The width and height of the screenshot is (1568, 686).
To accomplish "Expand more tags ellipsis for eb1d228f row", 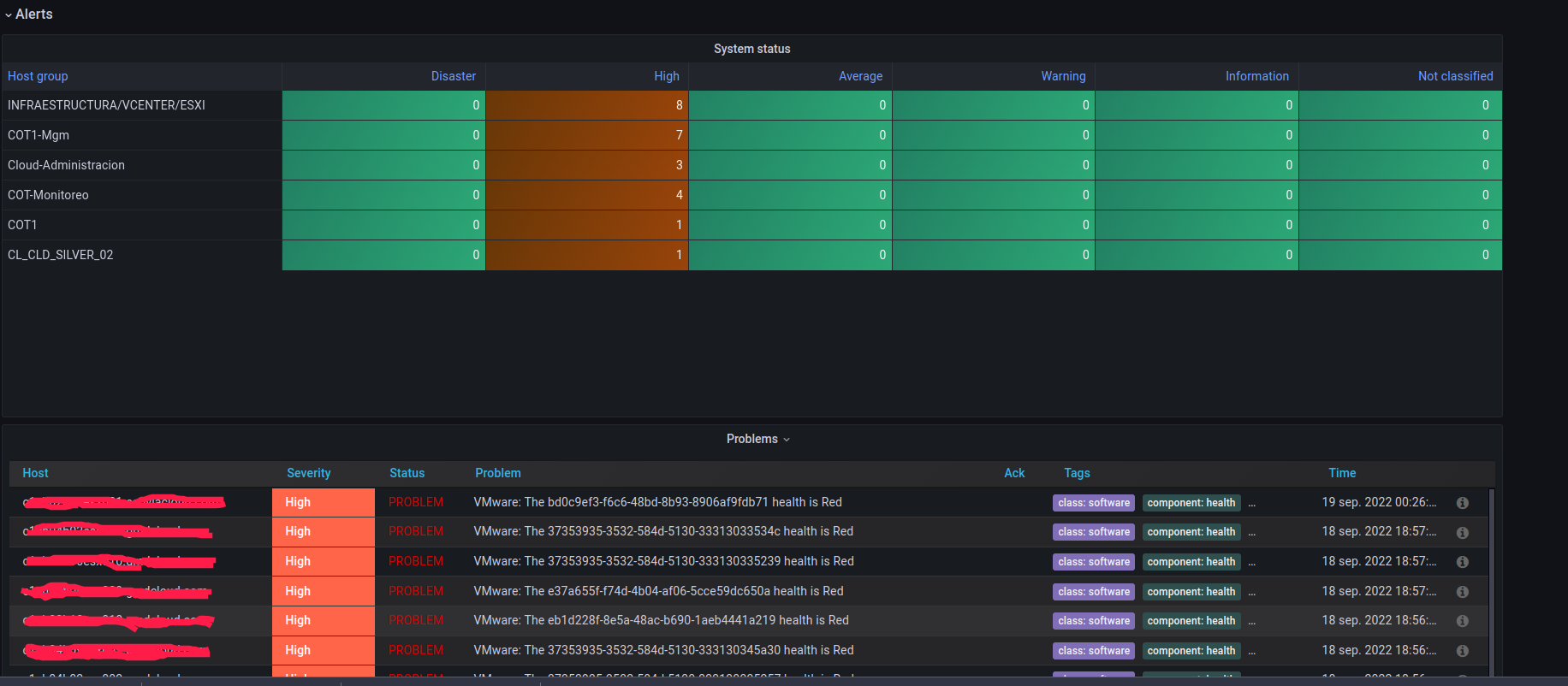I will (x=1251, y=622).
